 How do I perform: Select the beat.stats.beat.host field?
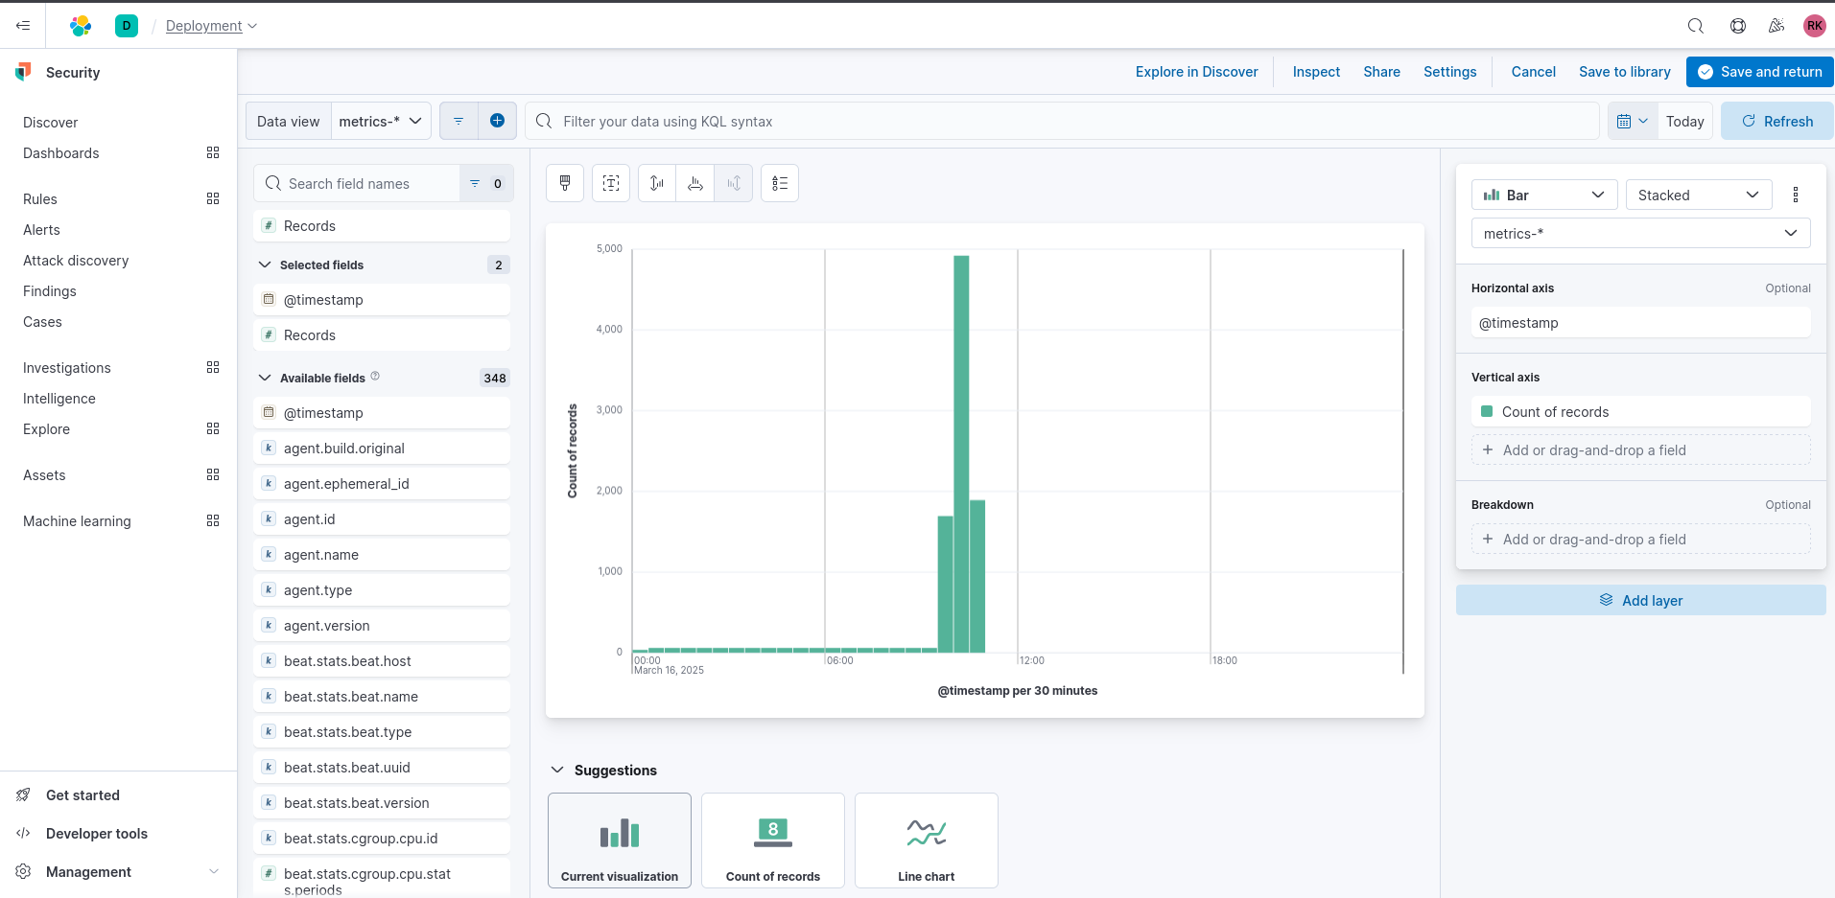pos(382,660)
